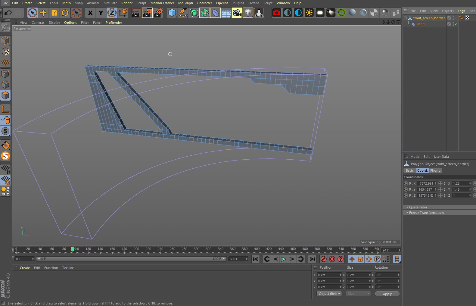Screen dimensions: 476x306
Task: Toggle X axis lock
Action: click(90, 13)
